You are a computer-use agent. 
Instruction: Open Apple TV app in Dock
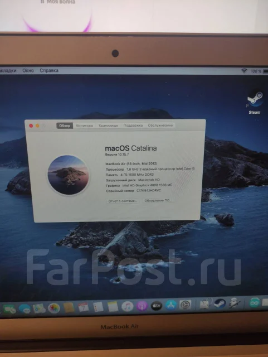click(x=157, y=306)
